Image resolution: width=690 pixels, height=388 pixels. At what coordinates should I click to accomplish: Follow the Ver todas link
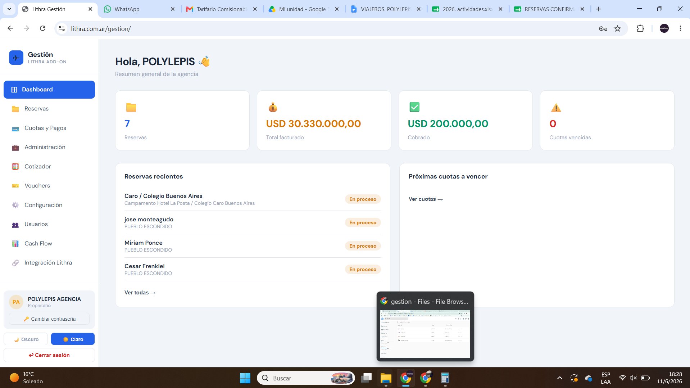pyautogui.click(x=140, y=293)
